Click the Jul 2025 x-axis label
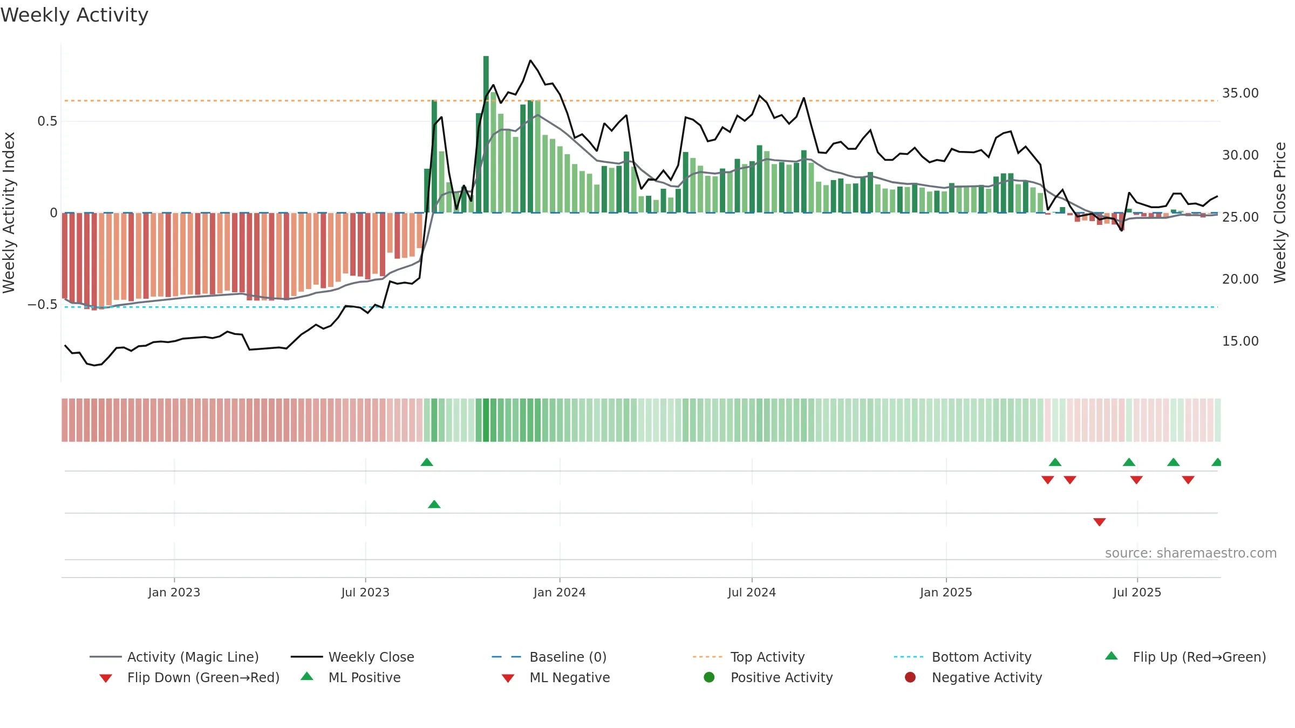The image size is (1295, 728). click(x=1137, y=593)
